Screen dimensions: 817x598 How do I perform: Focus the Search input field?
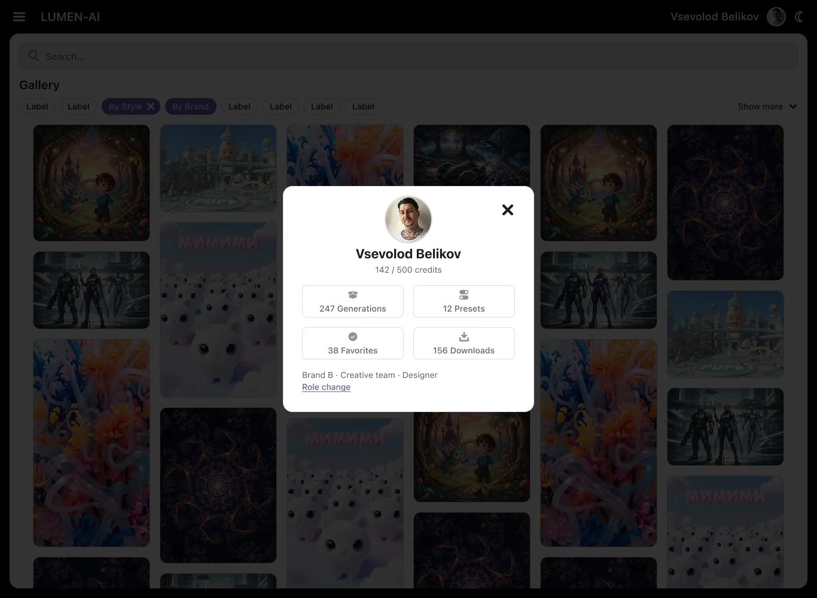coord(408,56)
